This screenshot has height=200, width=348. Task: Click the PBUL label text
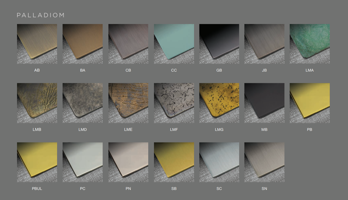37,189
